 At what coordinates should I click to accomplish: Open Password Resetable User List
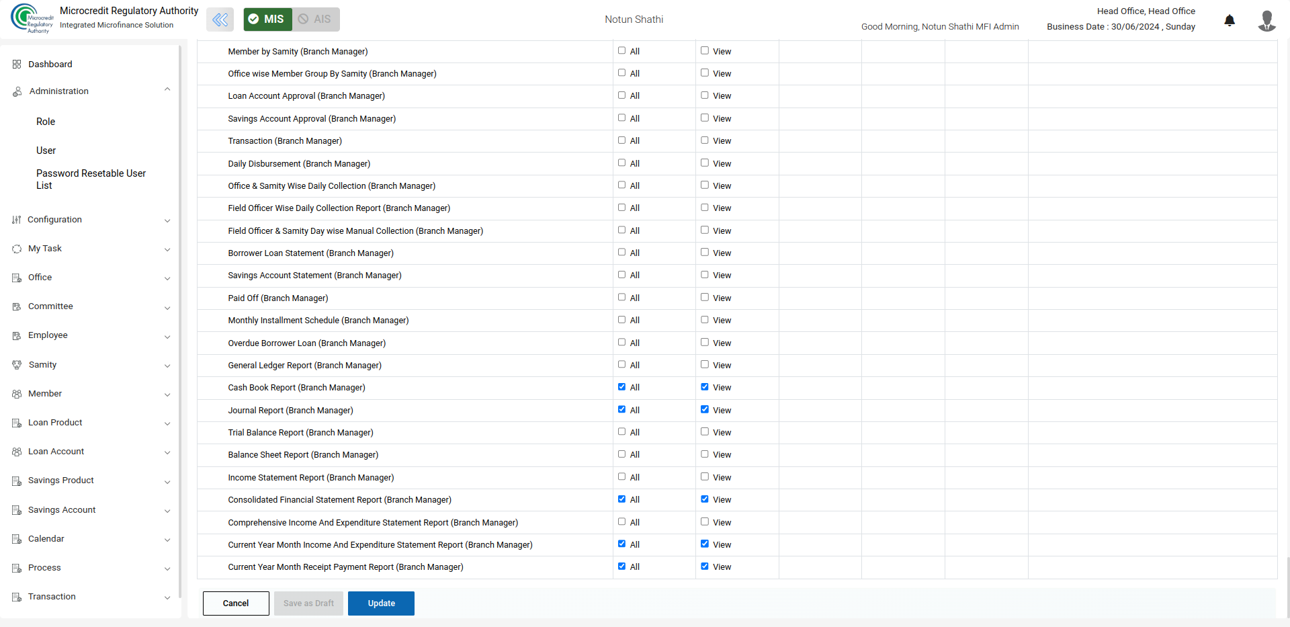[x=91, y=179]
